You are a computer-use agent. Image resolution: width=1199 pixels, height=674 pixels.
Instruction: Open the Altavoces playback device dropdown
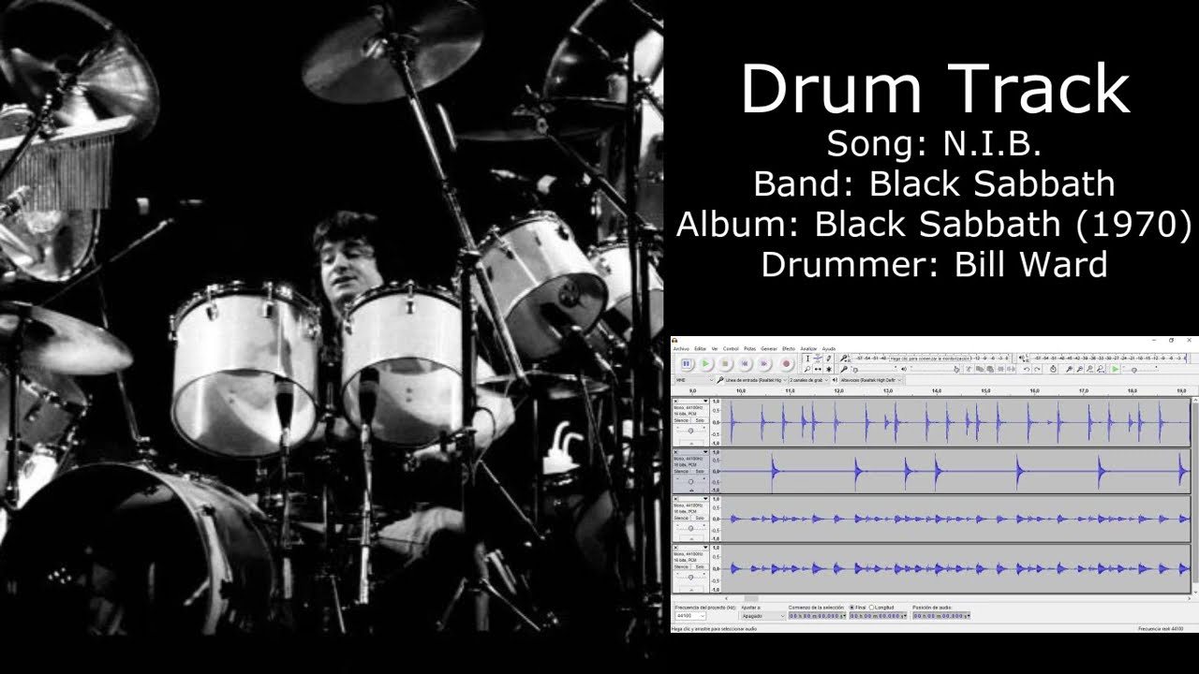871,380
